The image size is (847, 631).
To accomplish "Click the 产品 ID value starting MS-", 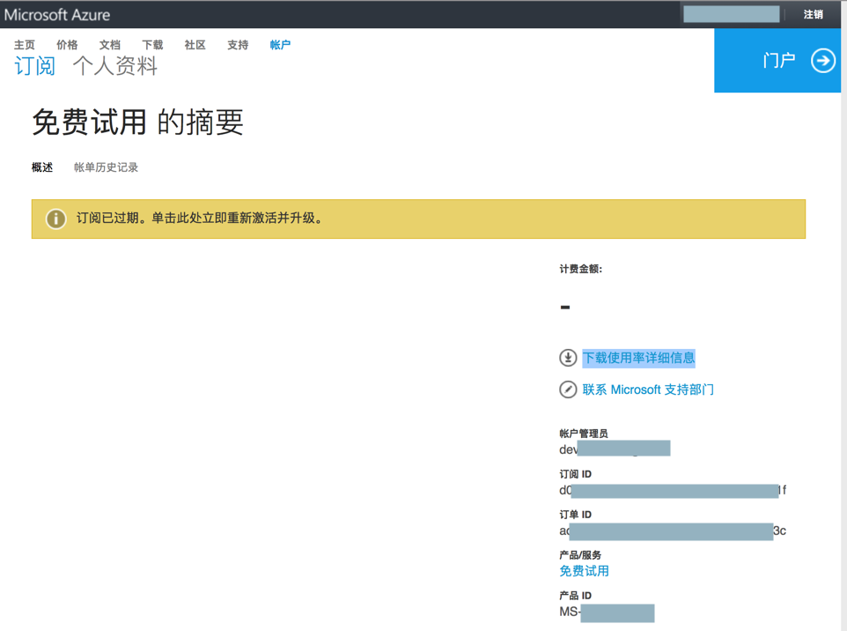I will (607, 612).
